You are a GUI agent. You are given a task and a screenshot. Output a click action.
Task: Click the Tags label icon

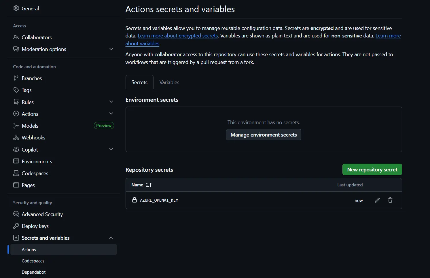click(16, 90)
